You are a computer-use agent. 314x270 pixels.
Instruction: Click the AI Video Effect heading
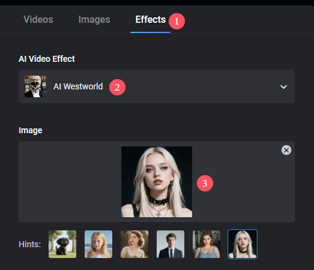[x=47, y=59]
